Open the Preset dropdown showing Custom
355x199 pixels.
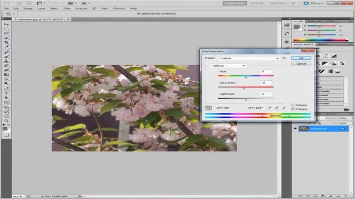click(x=248, y=58)
